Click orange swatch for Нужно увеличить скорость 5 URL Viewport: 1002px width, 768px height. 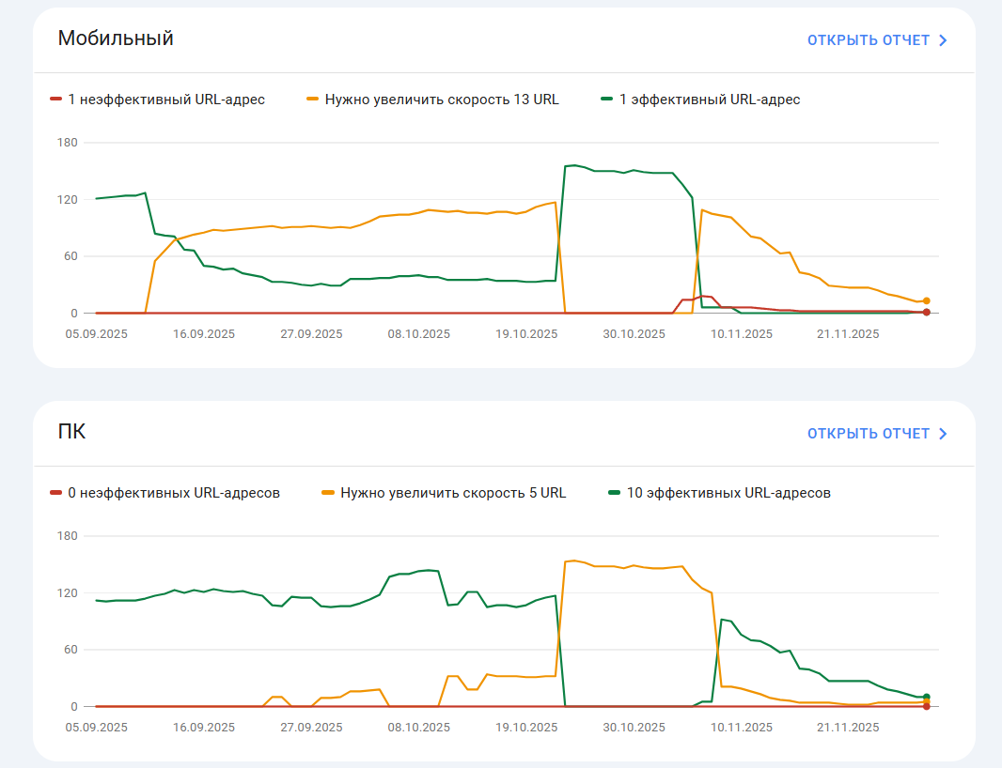tap(328, 492)
